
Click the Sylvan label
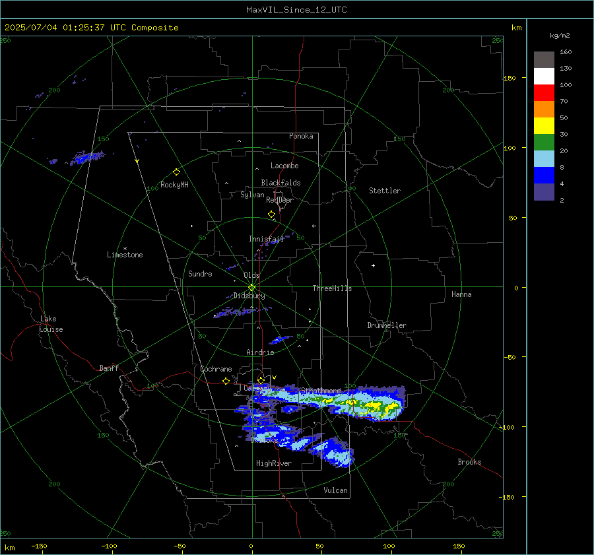[252, 195]
